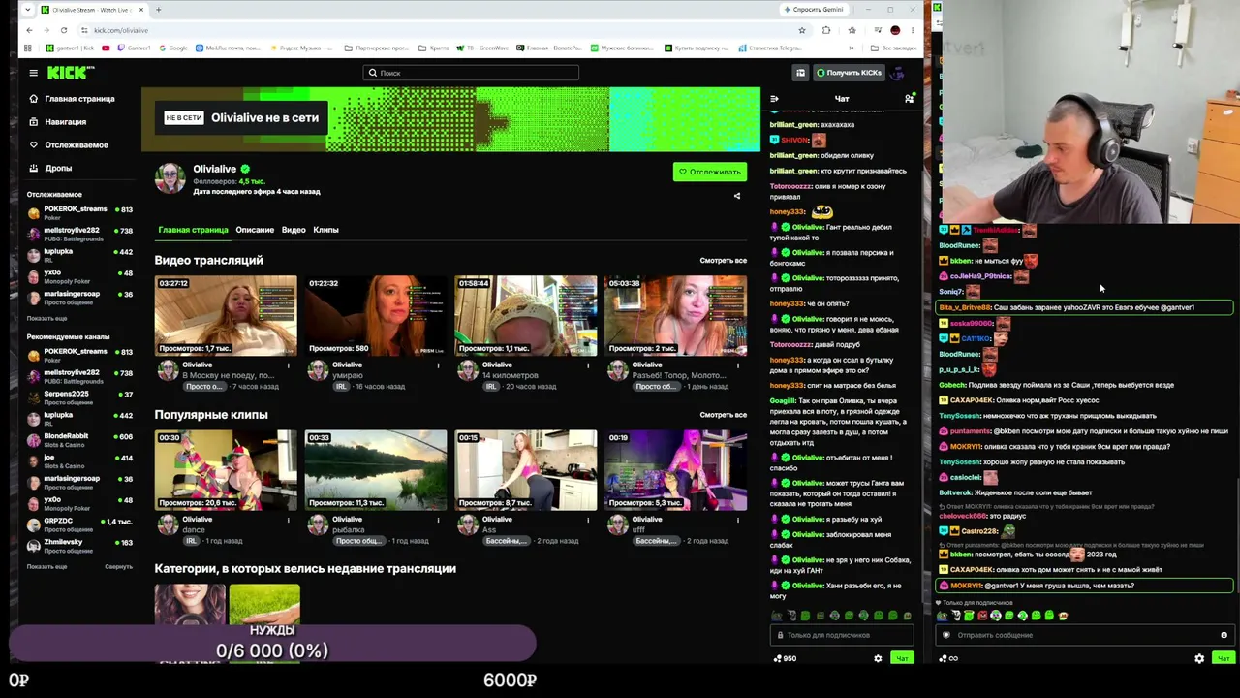Image resolution: width=1240 pixels, height=698 pixels.
Task: Follow Olivialive with the Отслеживать button
Action: coord(710,172)
